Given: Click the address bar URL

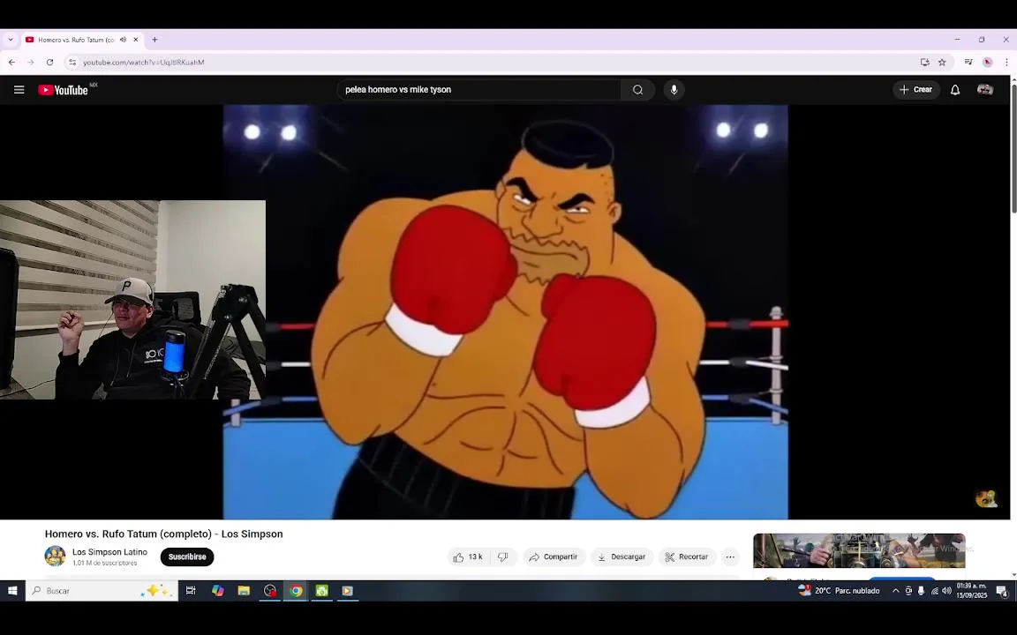Looking at the screenshot, I should 143,63.
